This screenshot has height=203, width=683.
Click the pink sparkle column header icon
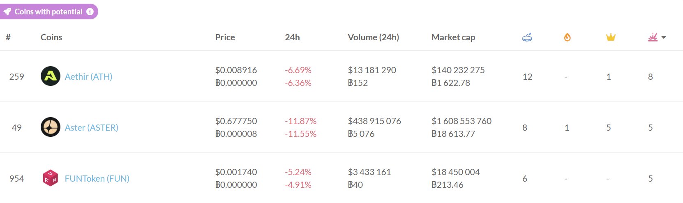click(x=653, y=37)
